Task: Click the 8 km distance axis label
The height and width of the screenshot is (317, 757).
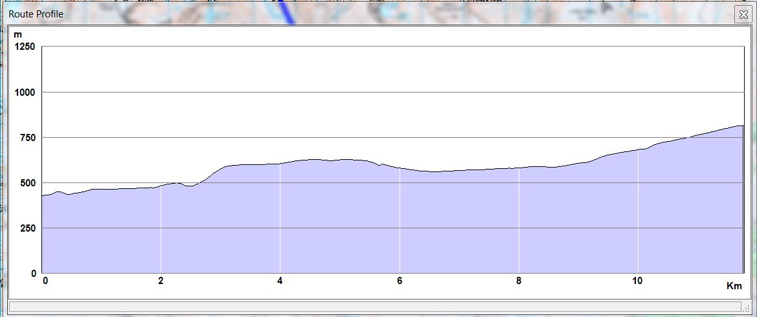Action: click(x=519, y=281)
